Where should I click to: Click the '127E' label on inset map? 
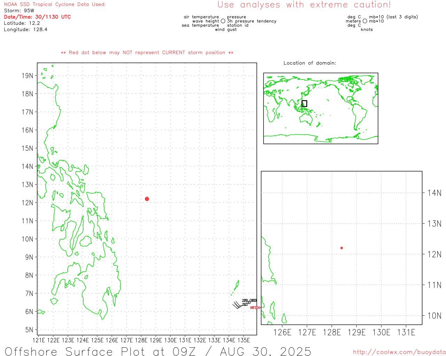(x=307, y=332)
